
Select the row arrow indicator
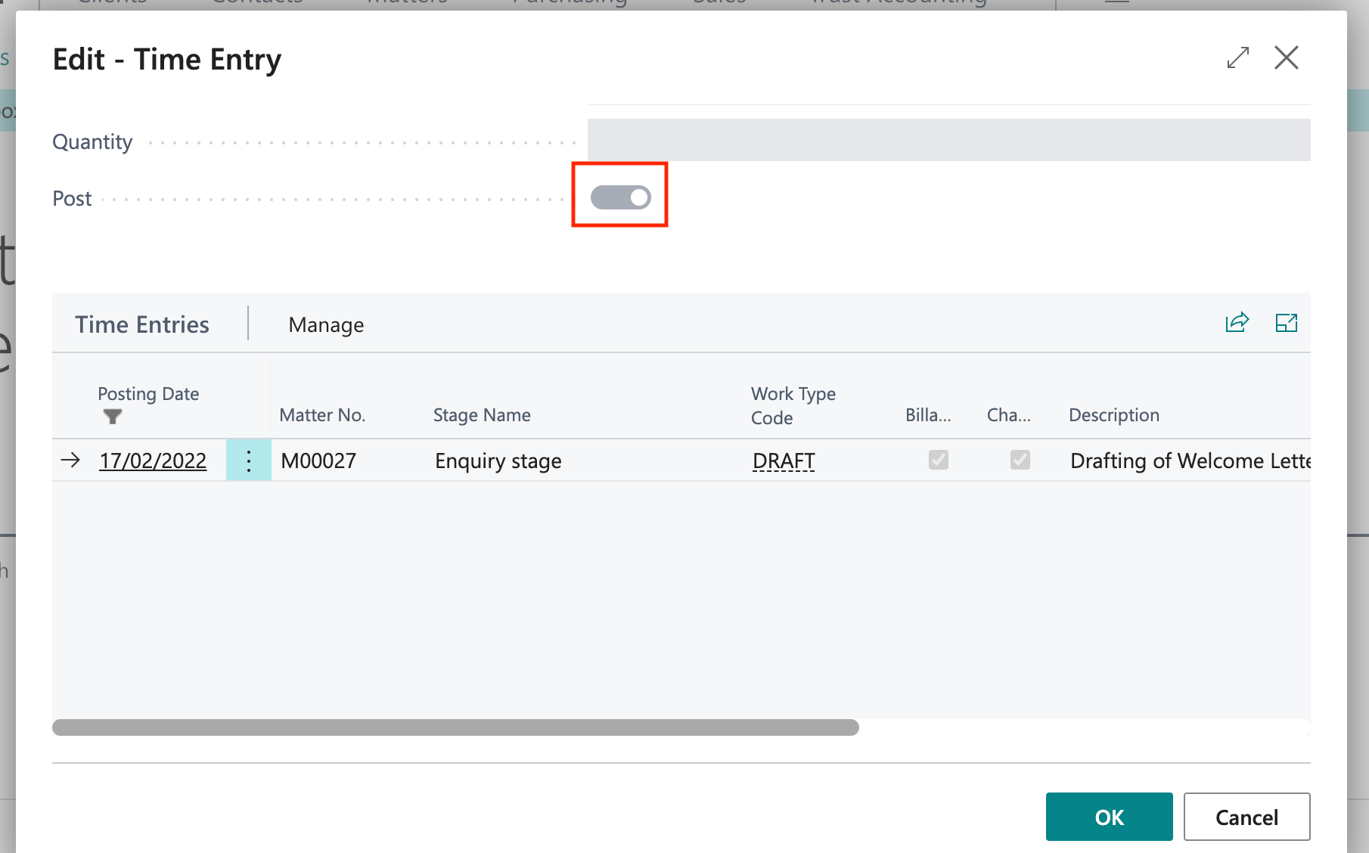pyautogui.click(x=70, y=460)
